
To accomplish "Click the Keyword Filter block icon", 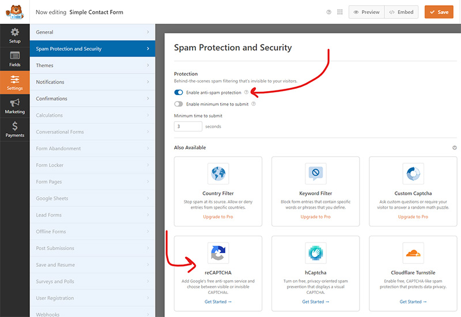I will pyautogui.click(x=315, y=173).
